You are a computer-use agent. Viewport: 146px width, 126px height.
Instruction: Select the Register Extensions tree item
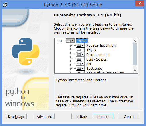coord(102,46)
